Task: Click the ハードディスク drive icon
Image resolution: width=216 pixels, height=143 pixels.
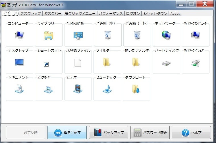Action: (x=166, y=63)
